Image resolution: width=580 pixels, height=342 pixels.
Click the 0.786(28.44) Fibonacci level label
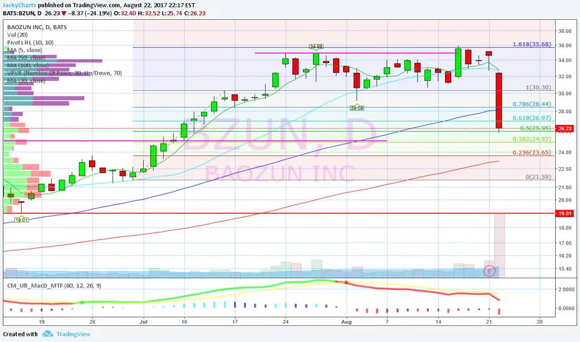point(531,104)
